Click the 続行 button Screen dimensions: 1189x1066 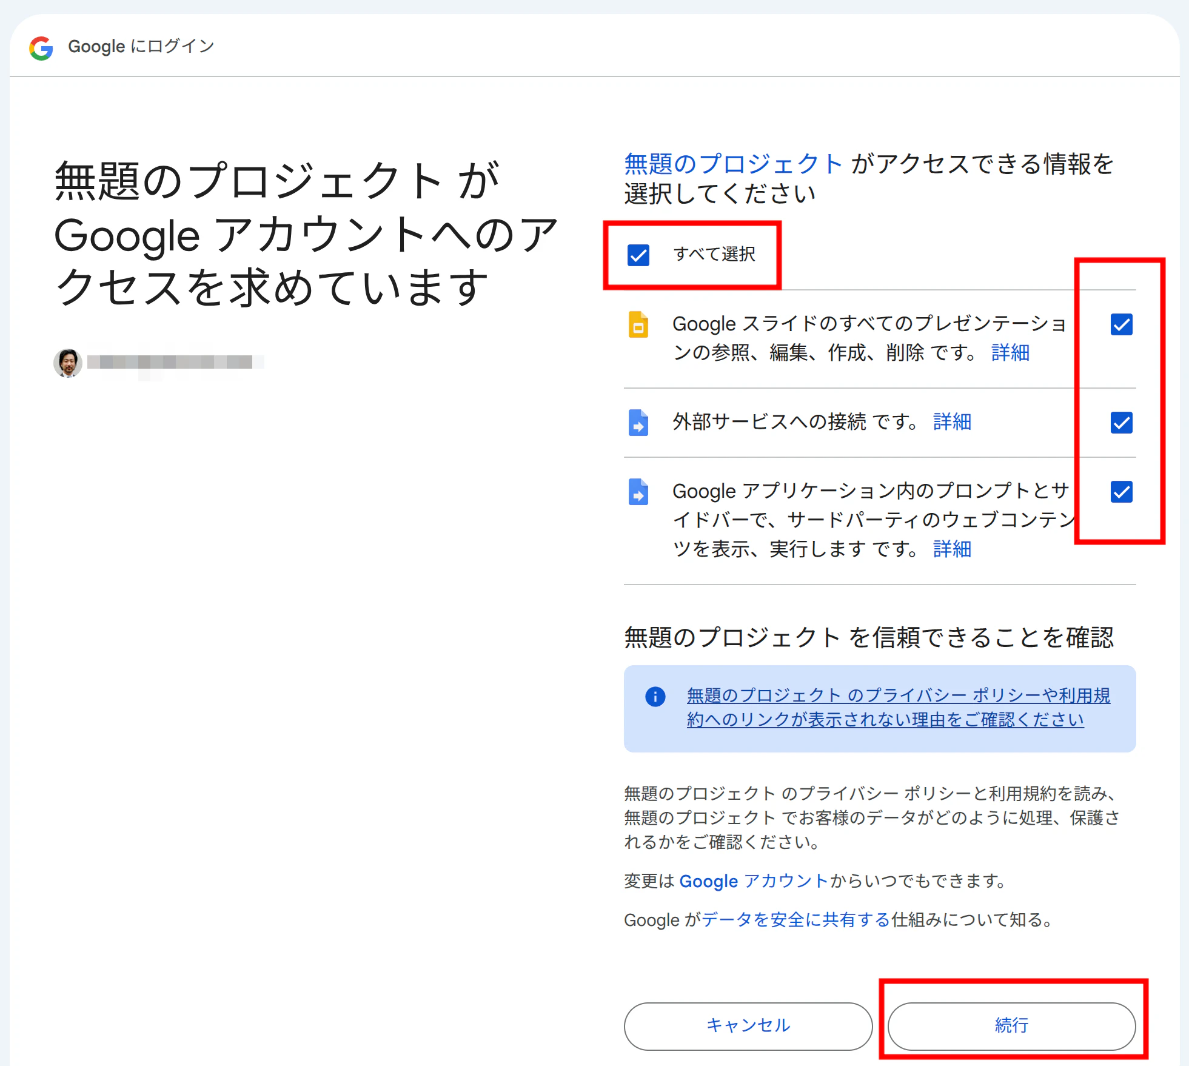pyautogui.click(x=1011, y=1026)
